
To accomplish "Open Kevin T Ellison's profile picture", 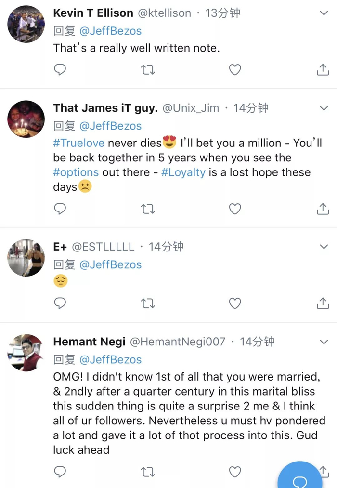I will point(26,24).
